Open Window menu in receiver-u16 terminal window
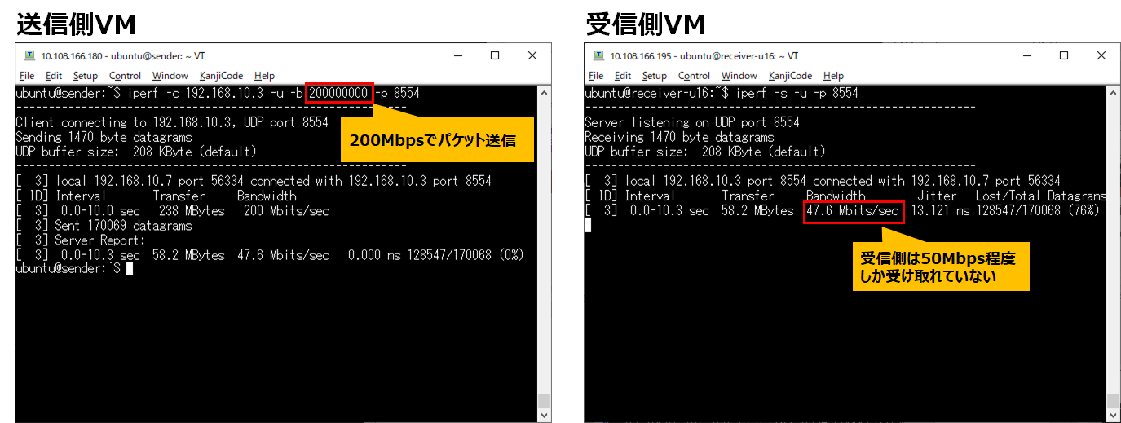The height and width of the screenshot is (423, 1121). (739, 76)
